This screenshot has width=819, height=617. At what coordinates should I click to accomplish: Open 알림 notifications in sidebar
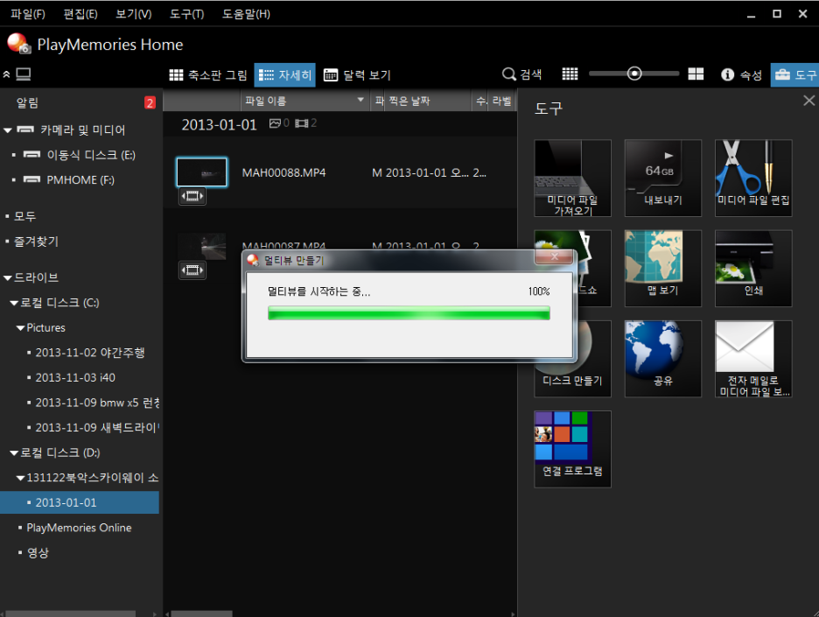27,103
